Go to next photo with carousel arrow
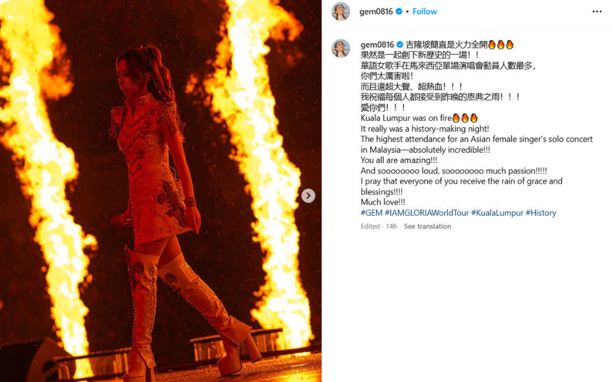This screenshot has width=613, height=382. point(308,196)
